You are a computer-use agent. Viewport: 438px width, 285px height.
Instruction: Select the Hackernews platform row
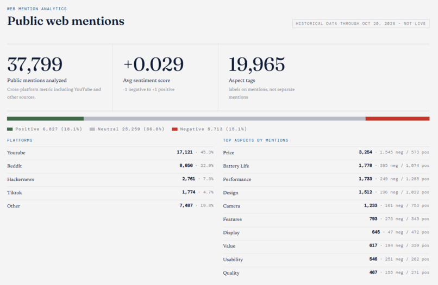point(110,179)
